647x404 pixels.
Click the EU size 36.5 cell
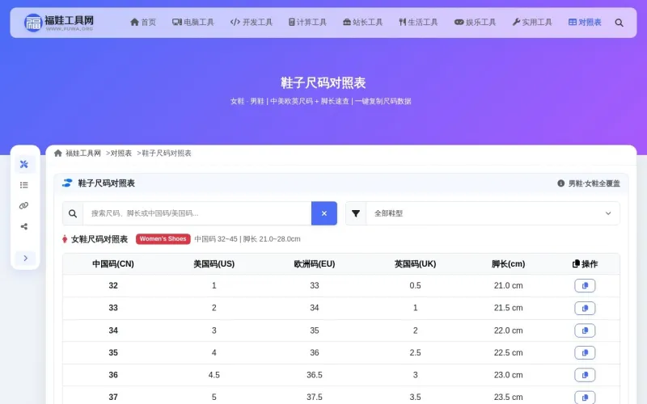point(315,375)
